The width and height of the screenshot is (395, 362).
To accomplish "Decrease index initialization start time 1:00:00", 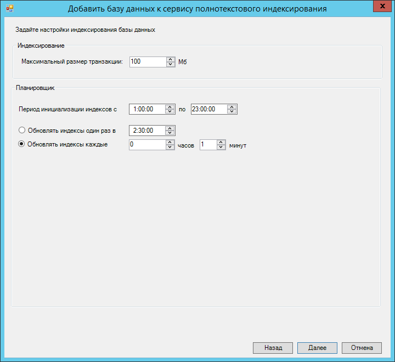I will click(170, 111).
